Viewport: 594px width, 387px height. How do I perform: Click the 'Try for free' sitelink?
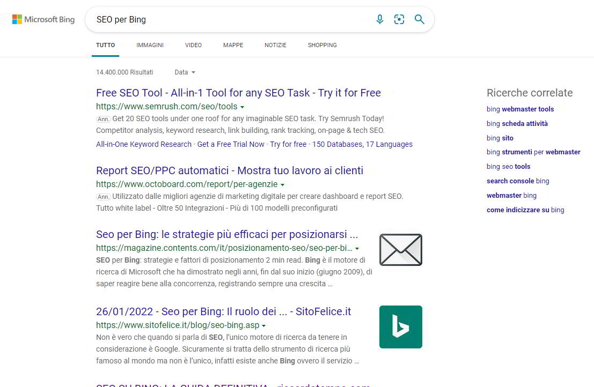coord(288,144)
